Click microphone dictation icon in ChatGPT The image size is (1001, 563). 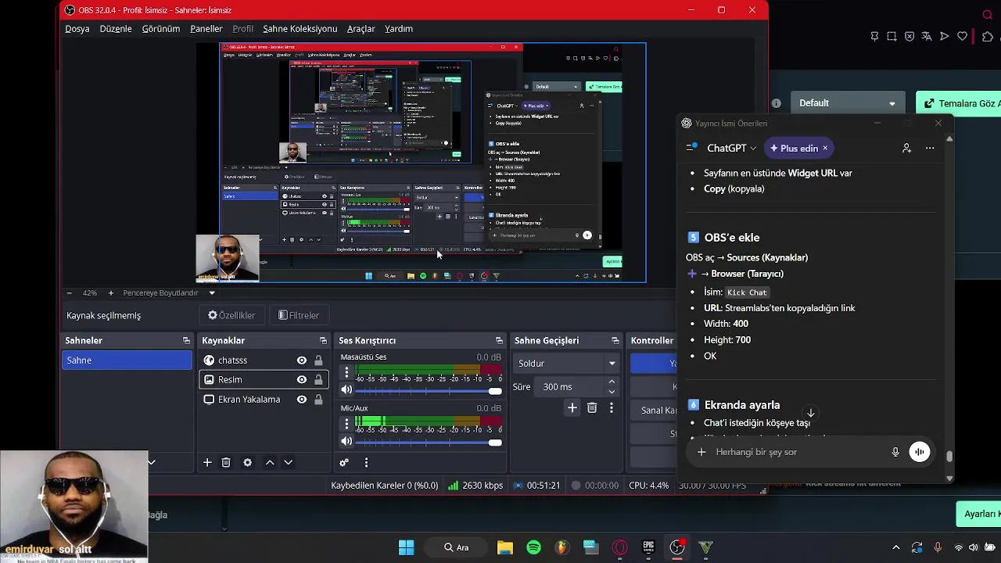point(895,452)
